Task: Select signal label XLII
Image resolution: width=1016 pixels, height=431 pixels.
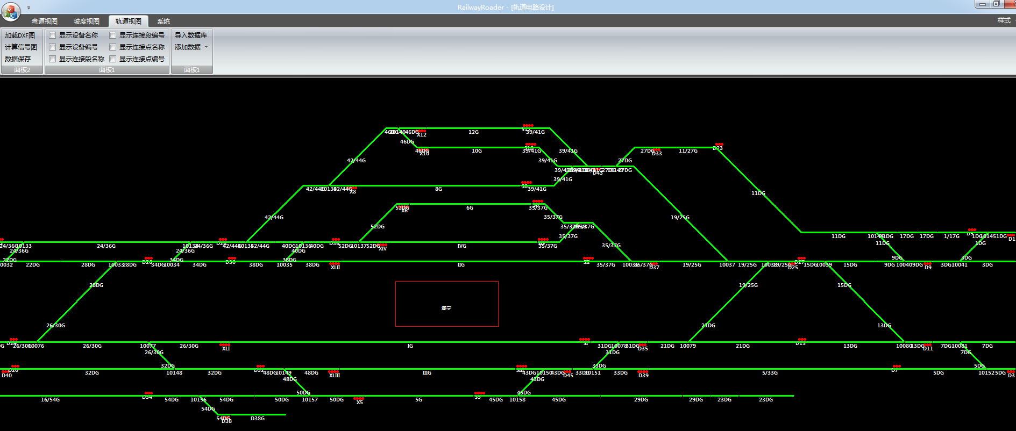Action: (335, 268)
